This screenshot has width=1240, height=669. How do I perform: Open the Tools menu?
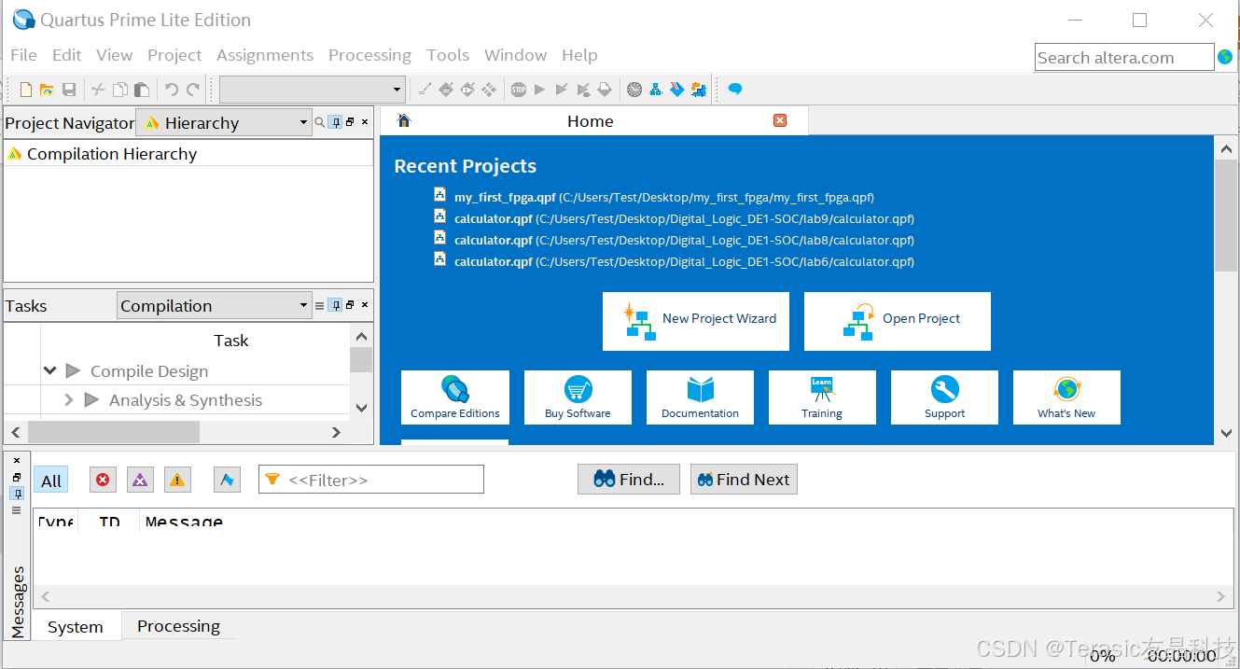pos(448,55)
